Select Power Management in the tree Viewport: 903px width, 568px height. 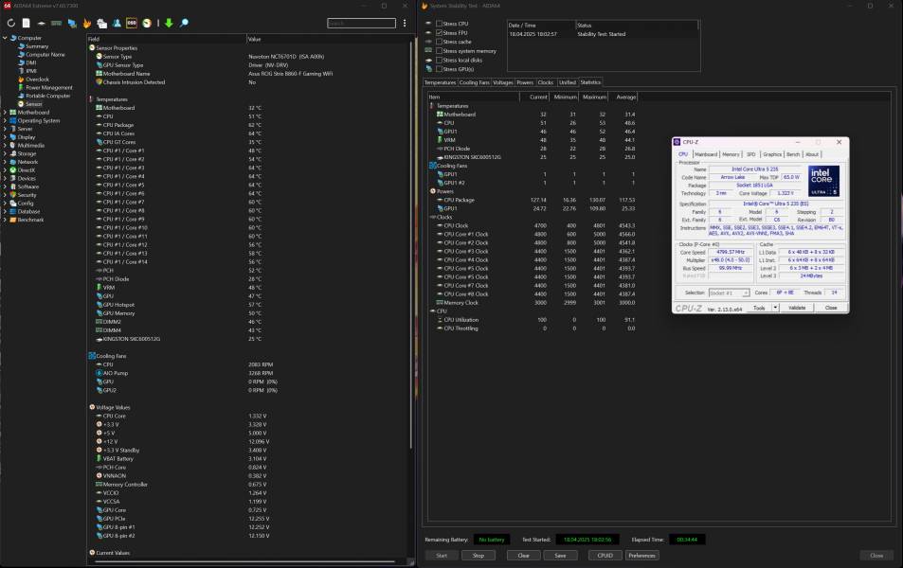[x=49, y=87]
